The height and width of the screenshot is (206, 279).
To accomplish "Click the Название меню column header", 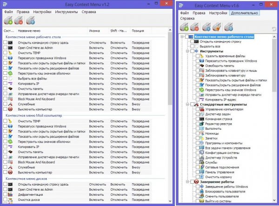I will (52, 31).
